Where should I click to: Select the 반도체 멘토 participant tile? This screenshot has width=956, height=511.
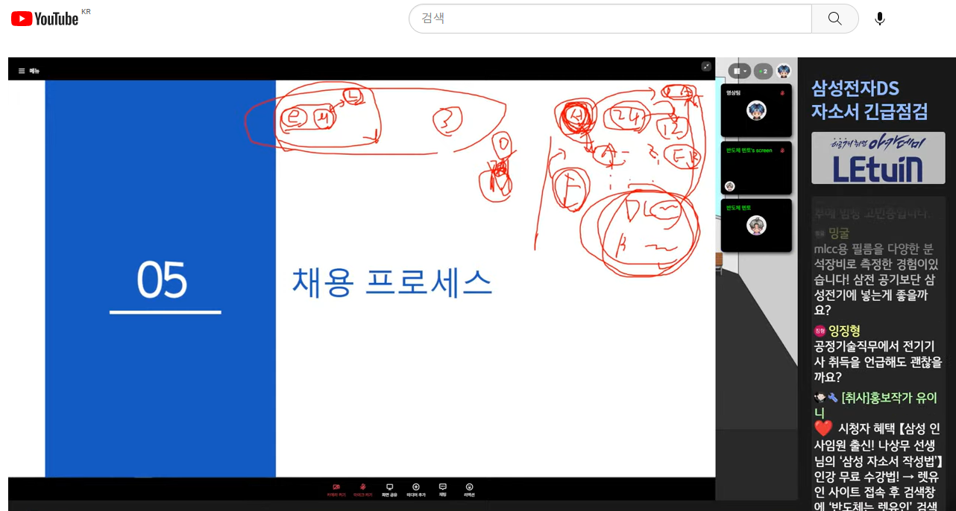[x=756, y=225]
